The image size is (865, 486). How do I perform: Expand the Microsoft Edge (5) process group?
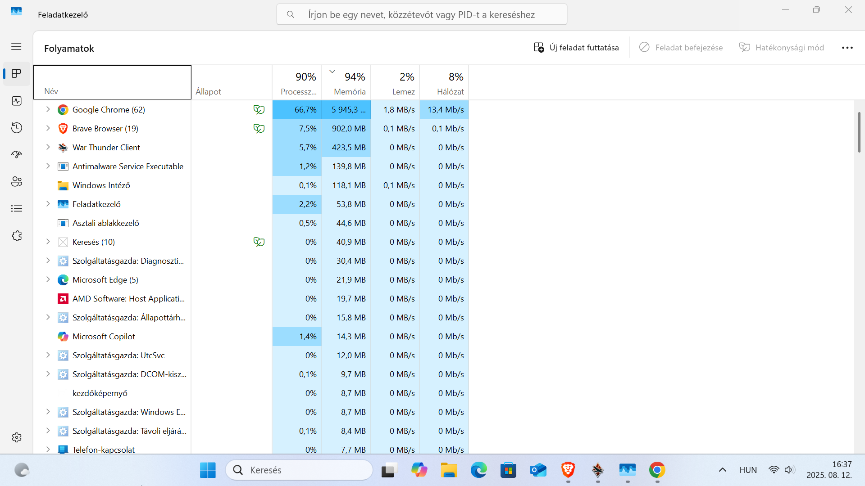click(x=48, y=279)
